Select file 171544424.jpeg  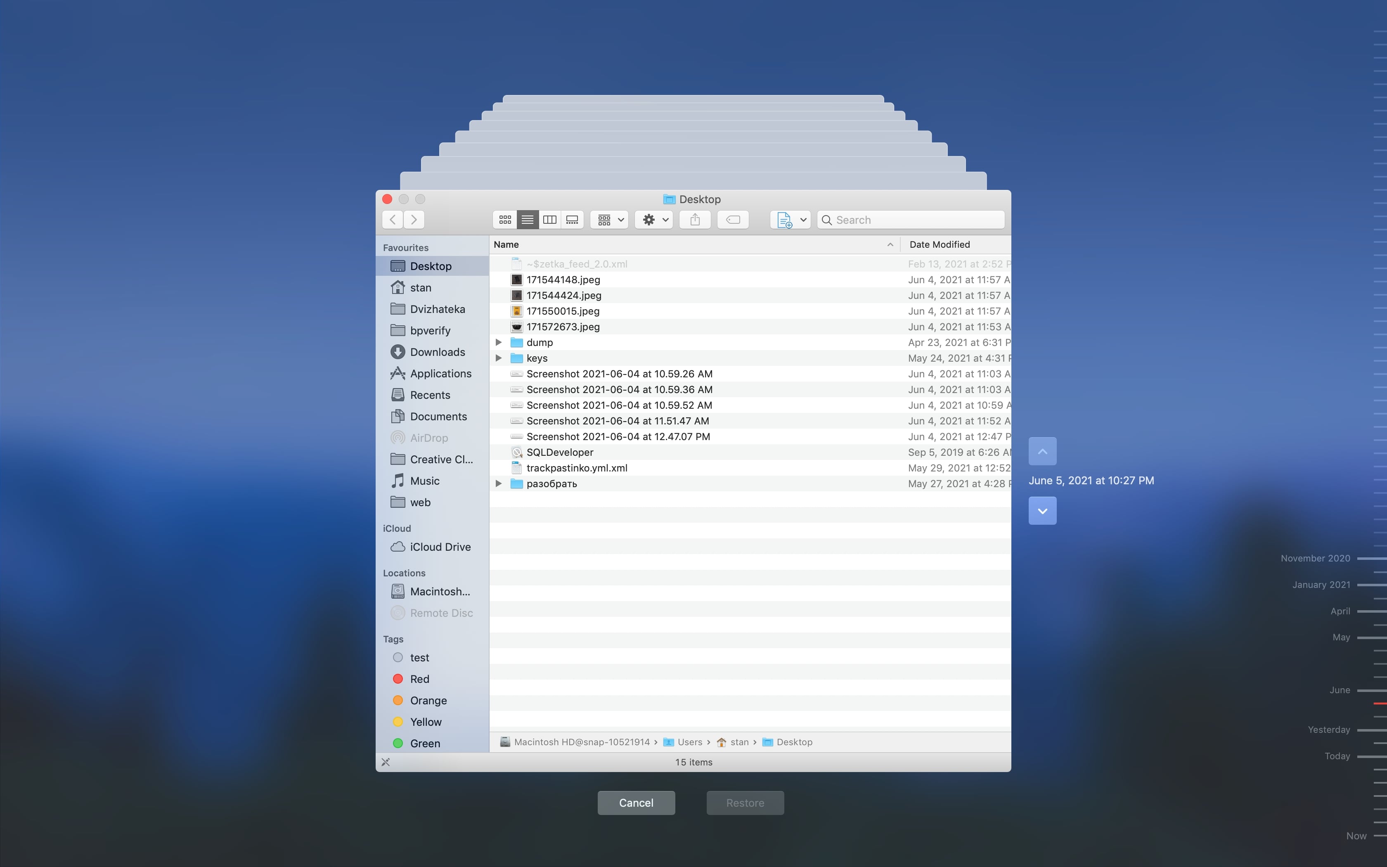tap(750, 295)
